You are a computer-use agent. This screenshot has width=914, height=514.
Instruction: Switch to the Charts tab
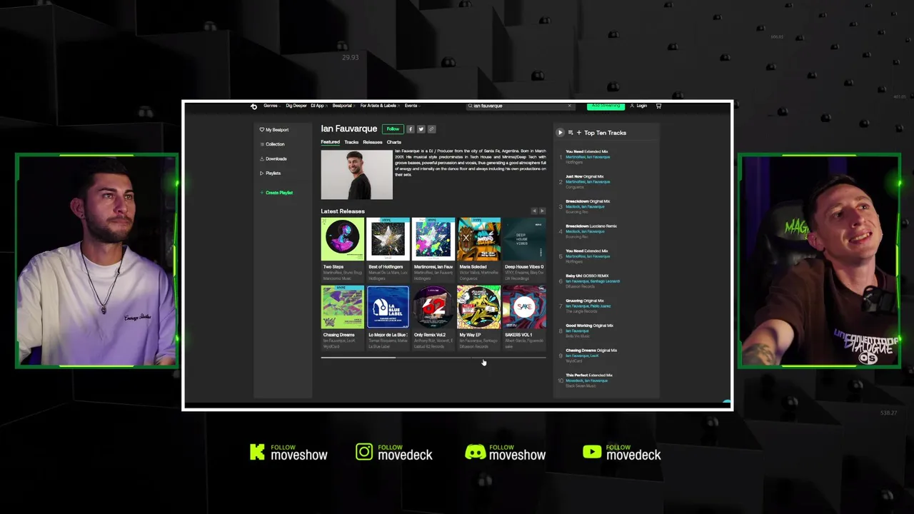click(393, 142)
